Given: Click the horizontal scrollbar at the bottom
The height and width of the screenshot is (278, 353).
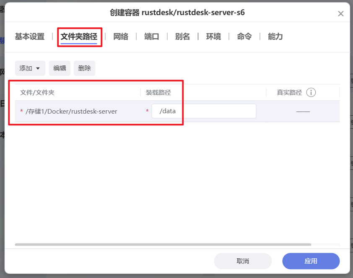Looking at the screenshot, I should coord(164,244).
